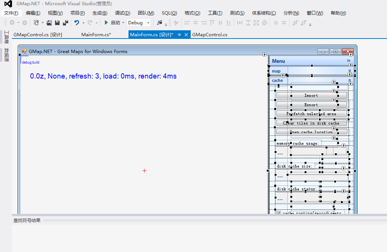Viewport: 387px width, 252px height.
Task: Save the current file with the single-disk icon
Action: [x=57, y=23]
